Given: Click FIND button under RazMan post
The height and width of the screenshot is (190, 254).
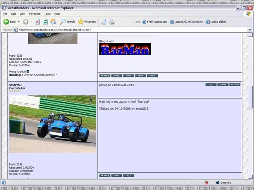Looking at the screenshot, I should [140, 76].
